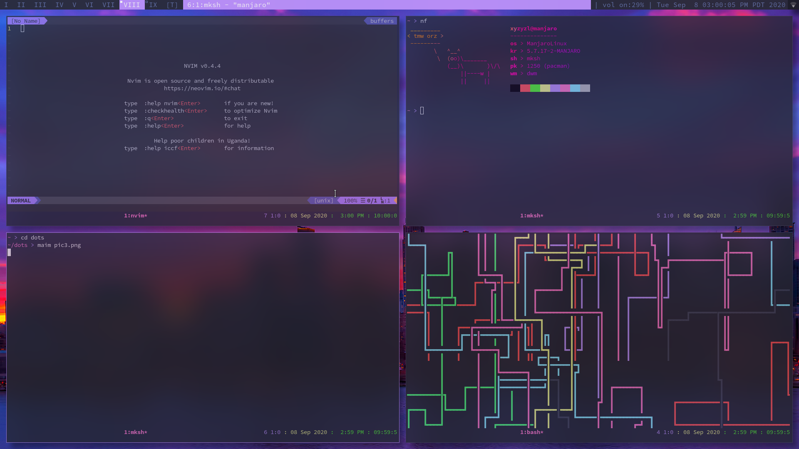Click the wifi tray icon
This screenshot has width=799, height=449.
793,5
